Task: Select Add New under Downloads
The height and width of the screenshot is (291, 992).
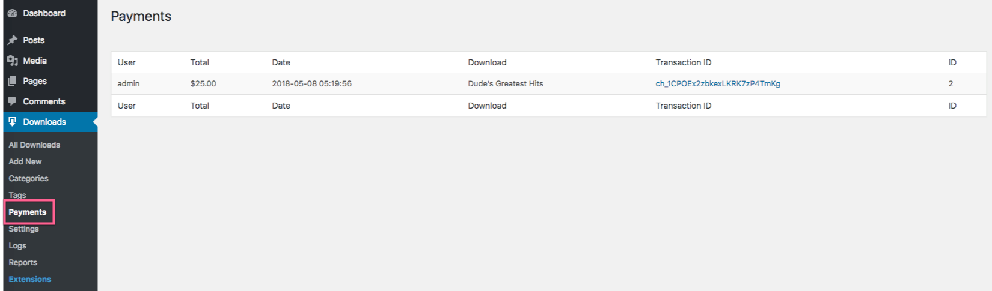Action: click(25, 161)
